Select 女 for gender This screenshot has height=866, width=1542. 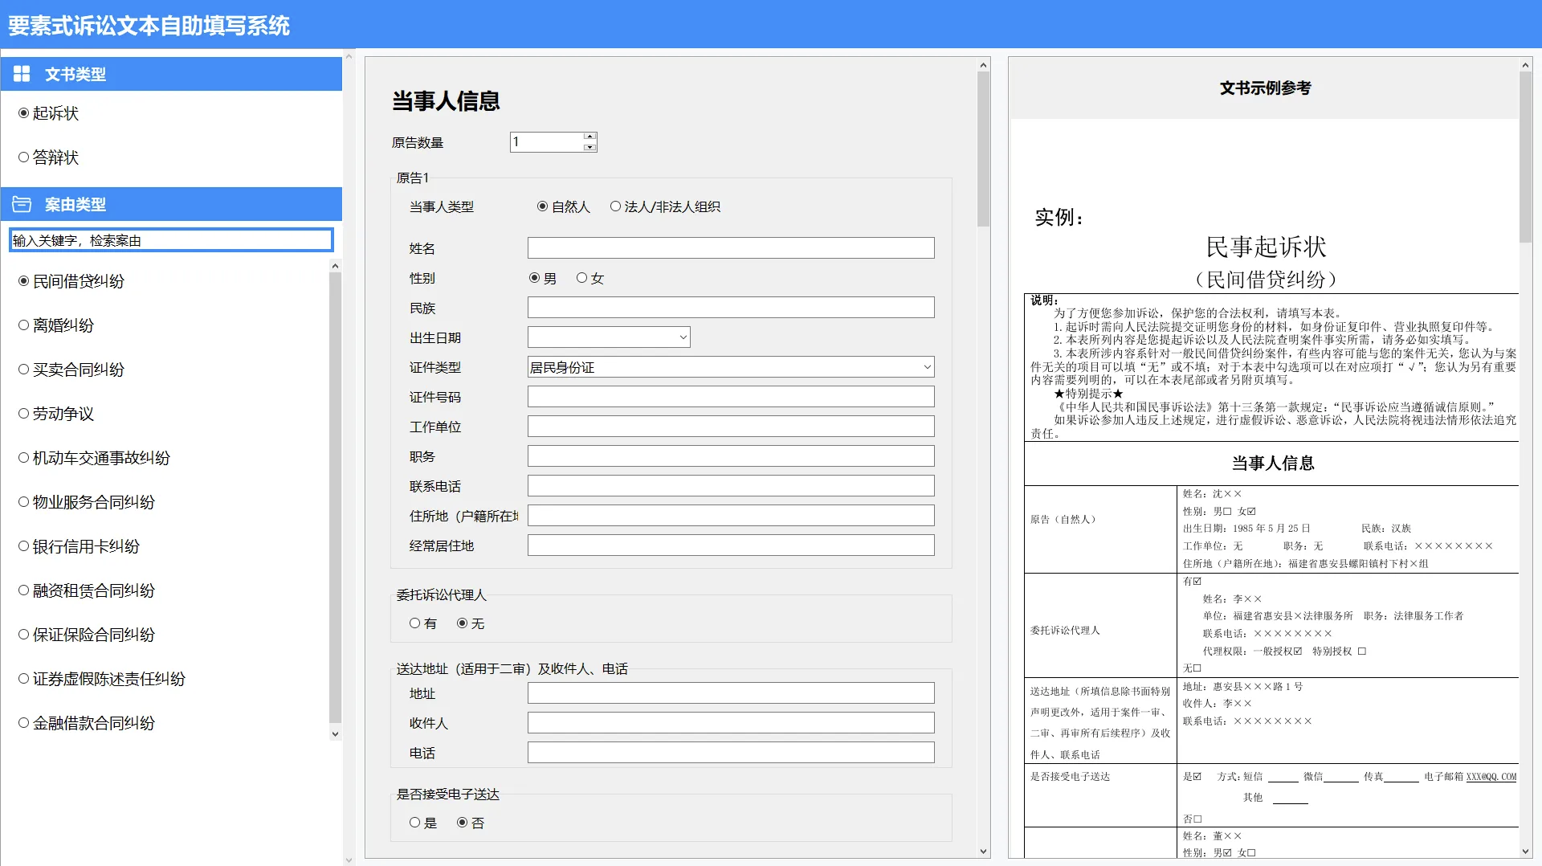tap(589, 278)
